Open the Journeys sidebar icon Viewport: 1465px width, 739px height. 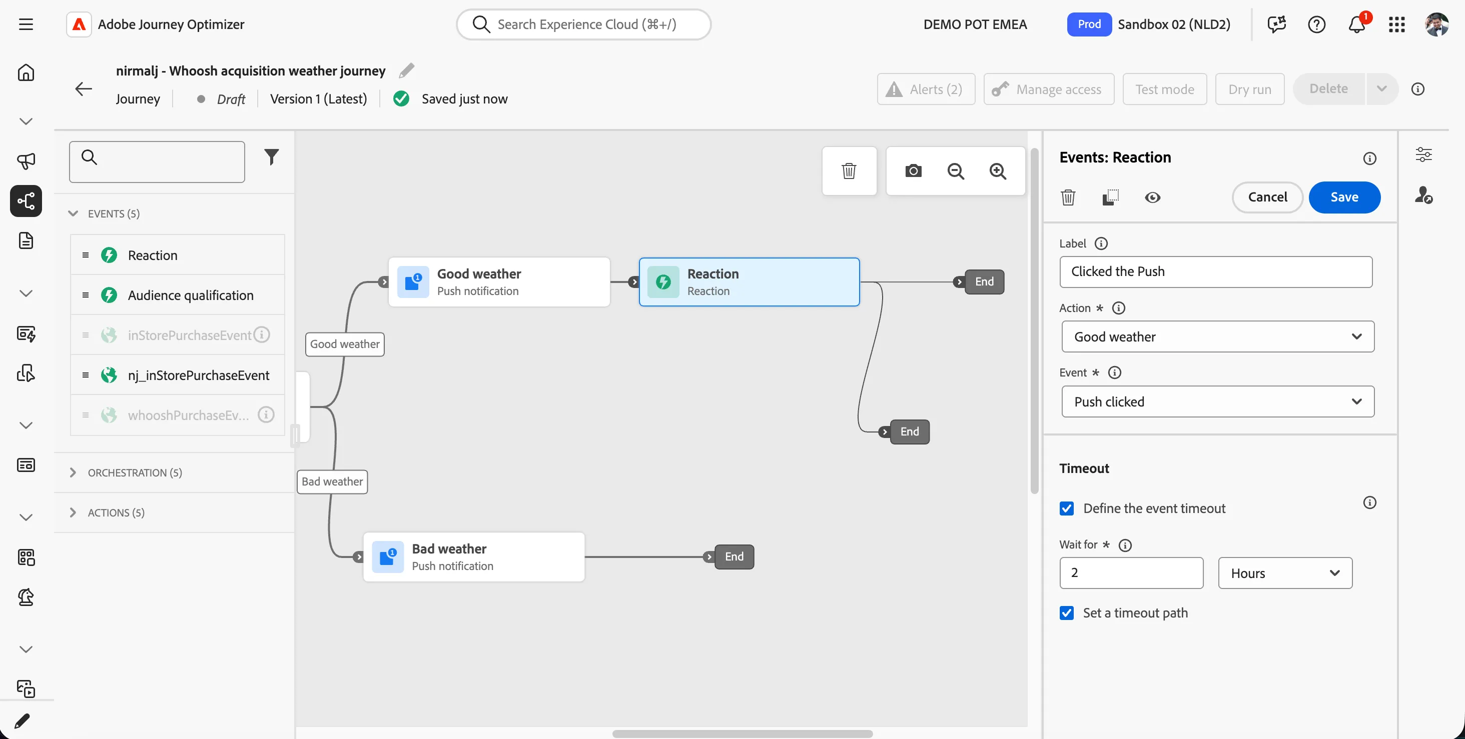click(x=26, y=200)
